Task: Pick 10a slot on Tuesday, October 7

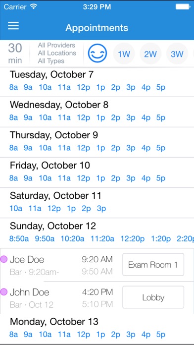Action: (x=45, y=87)
